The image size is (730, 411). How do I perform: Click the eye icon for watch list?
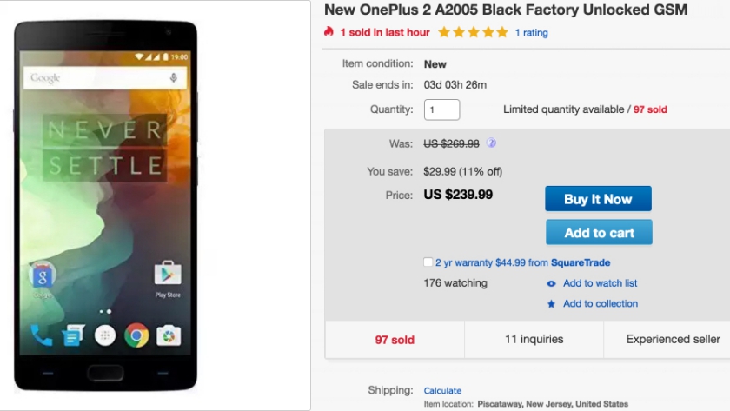551,283
